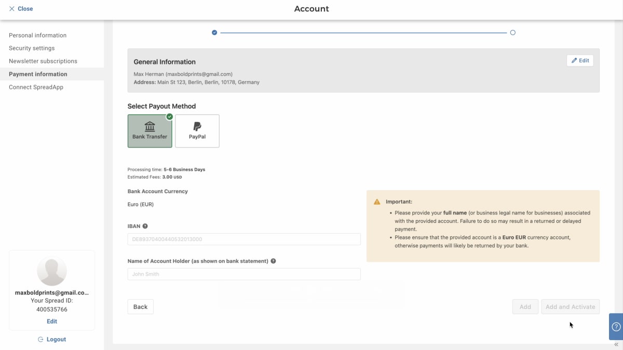Click the Logout arrow icon
Image resolution: width=623 pixels, height=350 pixels.
click(x=40, y=339)
